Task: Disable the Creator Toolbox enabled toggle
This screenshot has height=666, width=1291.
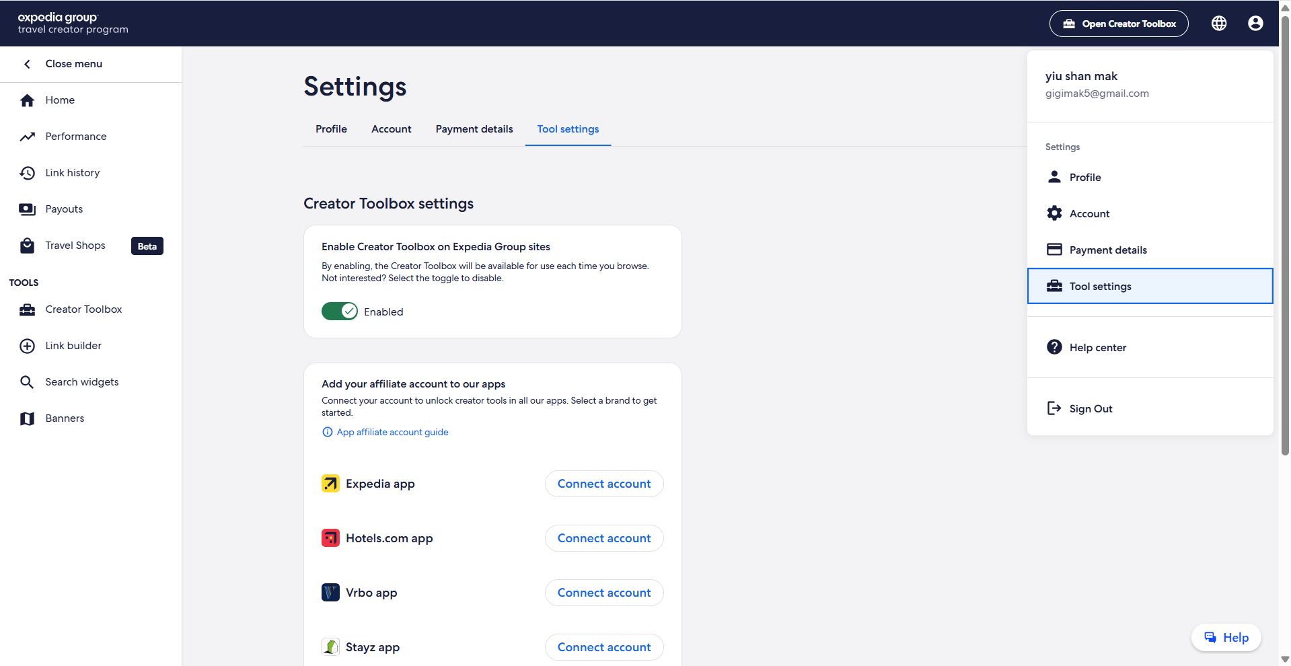Action: (x=340, y=311)
